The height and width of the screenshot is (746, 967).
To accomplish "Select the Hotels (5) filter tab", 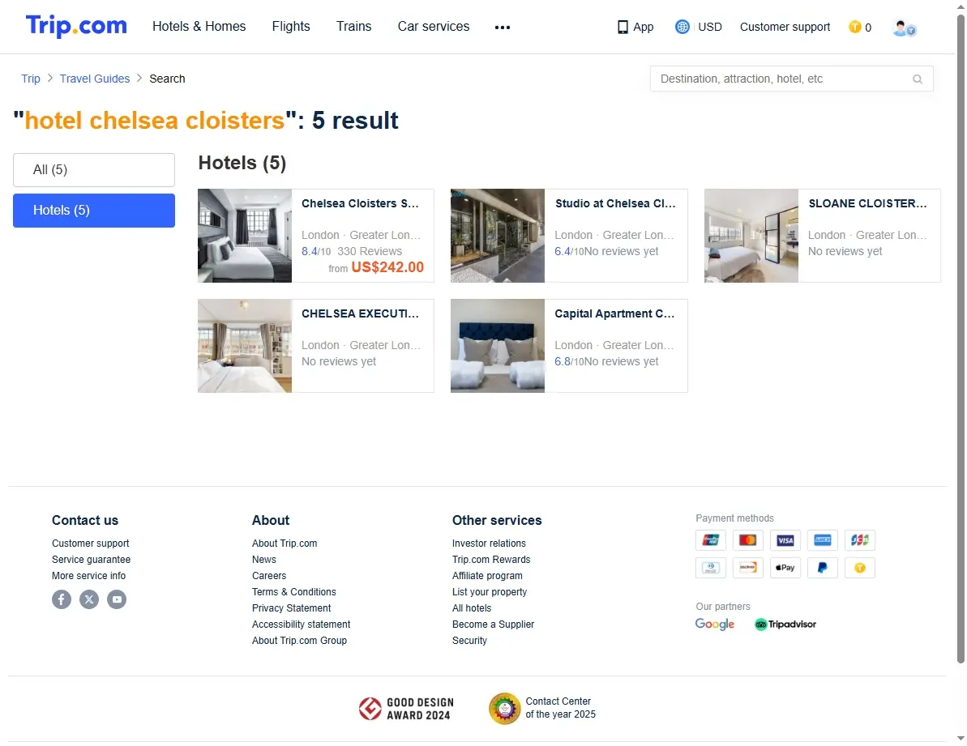I will click(x=94, y=211).
